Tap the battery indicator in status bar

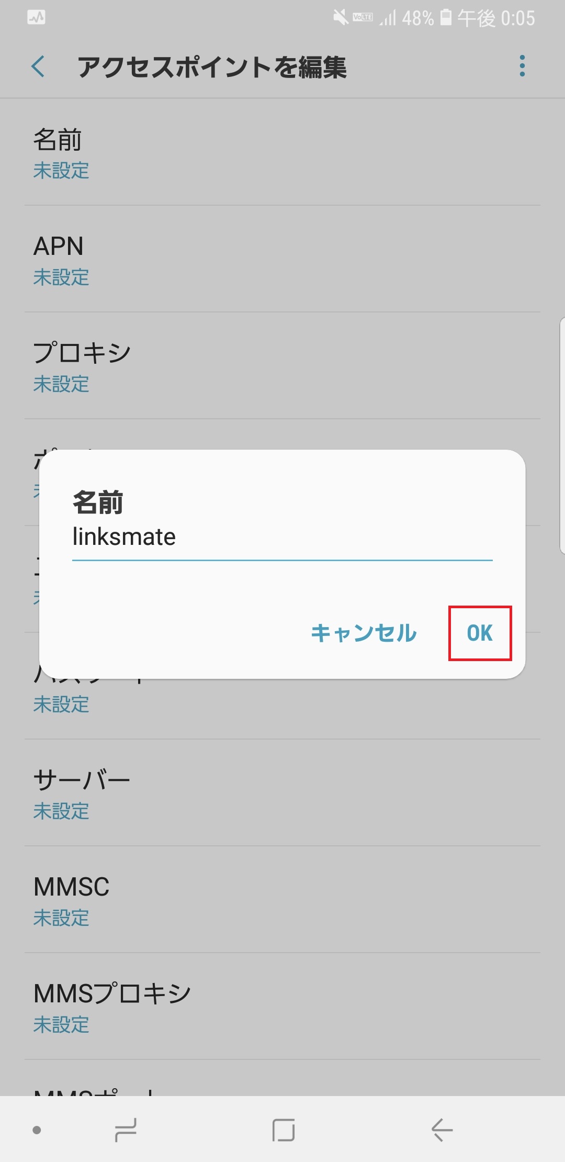point(446,17)
